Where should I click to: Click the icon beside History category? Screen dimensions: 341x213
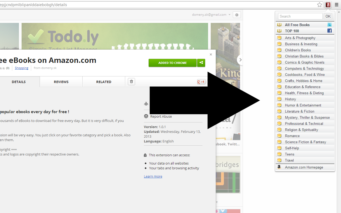point(279,99)
